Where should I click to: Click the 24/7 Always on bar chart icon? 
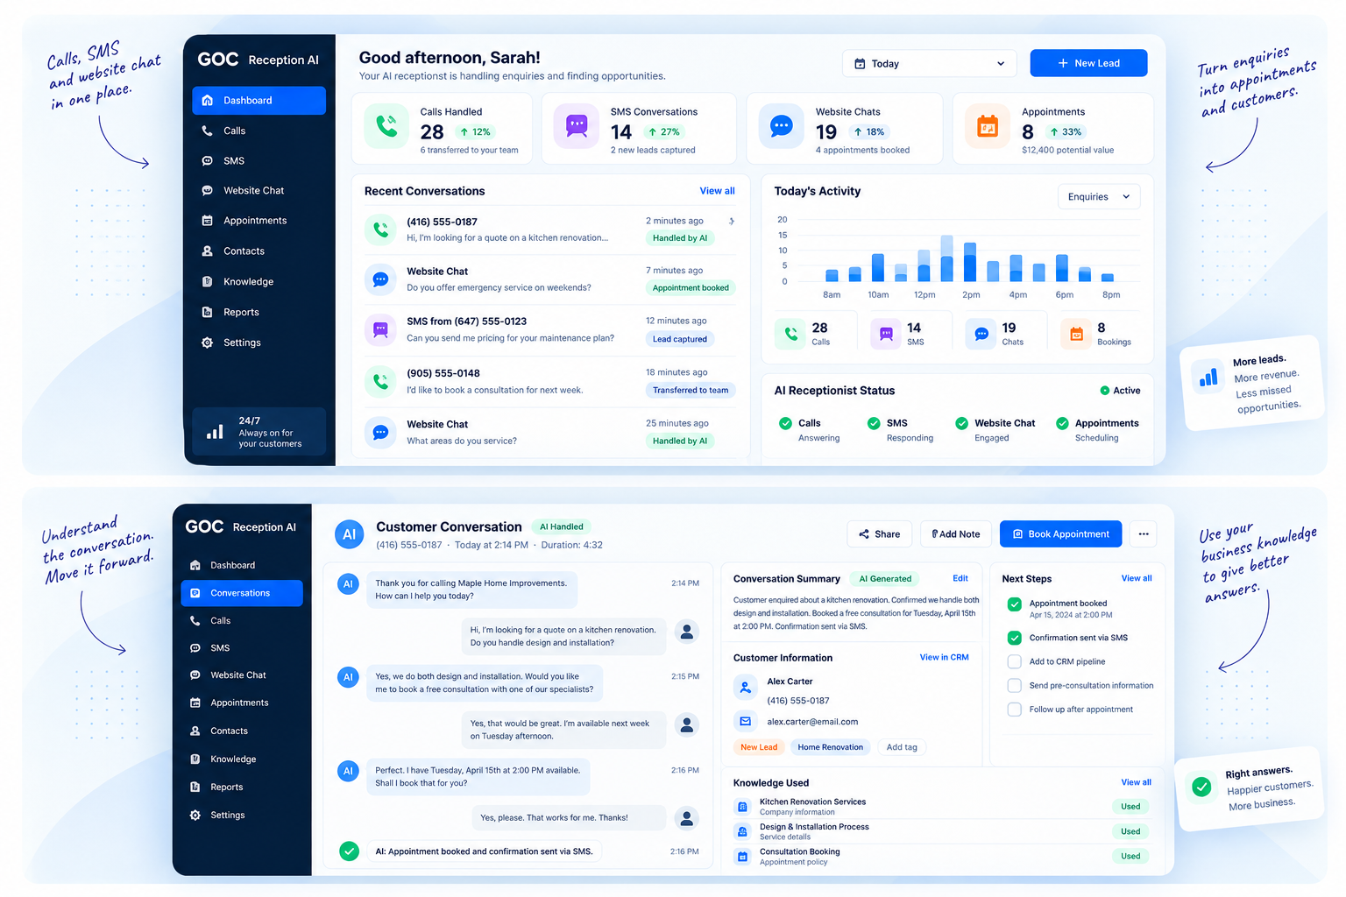[215, 432]
